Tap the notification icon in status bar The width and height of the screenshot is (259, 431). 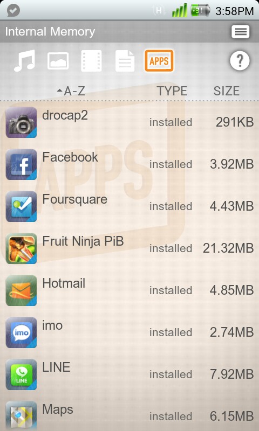(13, 11)
